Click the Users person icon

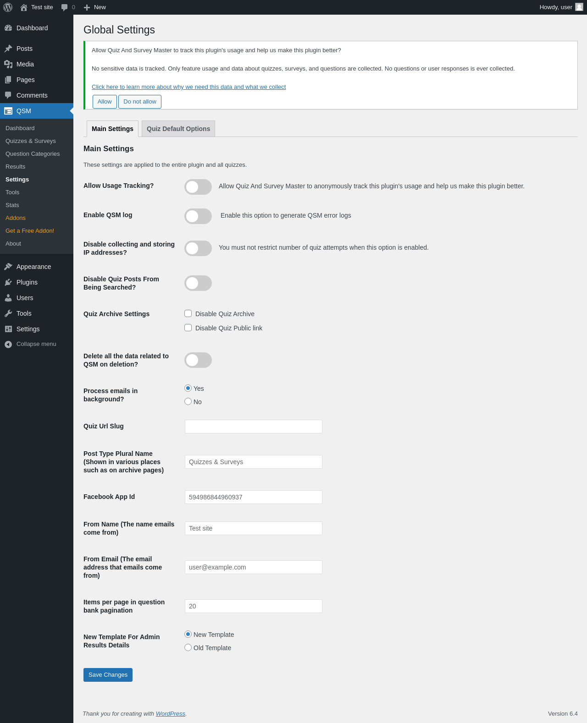pos(8,298)
